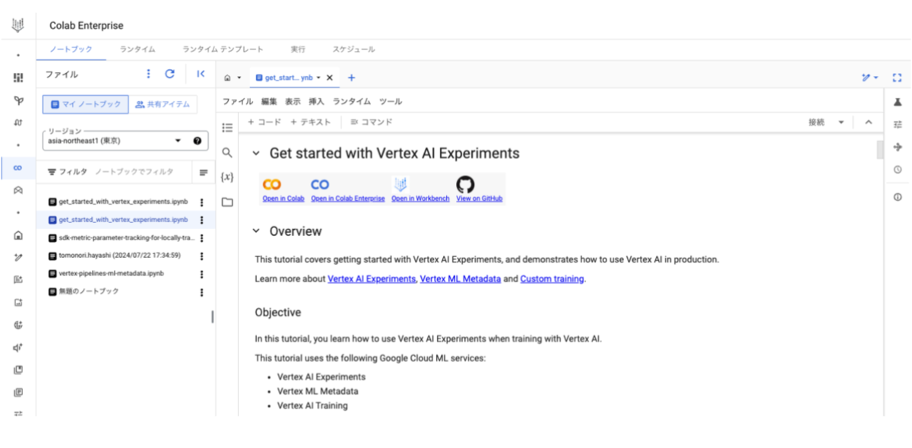Open the table of contents panel
912x448 pixels.
tap(227, 128)
